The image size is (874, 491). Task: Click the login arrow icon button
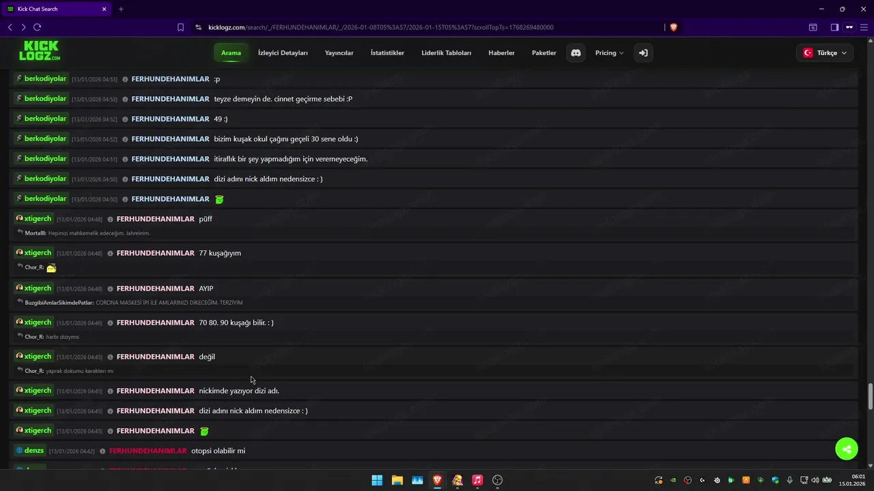(643, 53)
